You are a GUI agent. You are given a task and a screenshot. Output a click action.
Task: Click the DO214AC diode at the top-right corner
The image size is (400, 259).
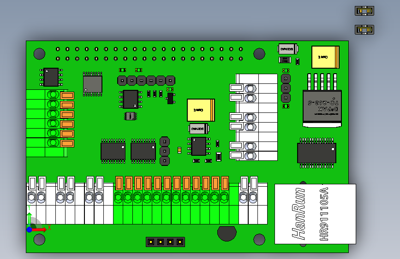point(287,49)
